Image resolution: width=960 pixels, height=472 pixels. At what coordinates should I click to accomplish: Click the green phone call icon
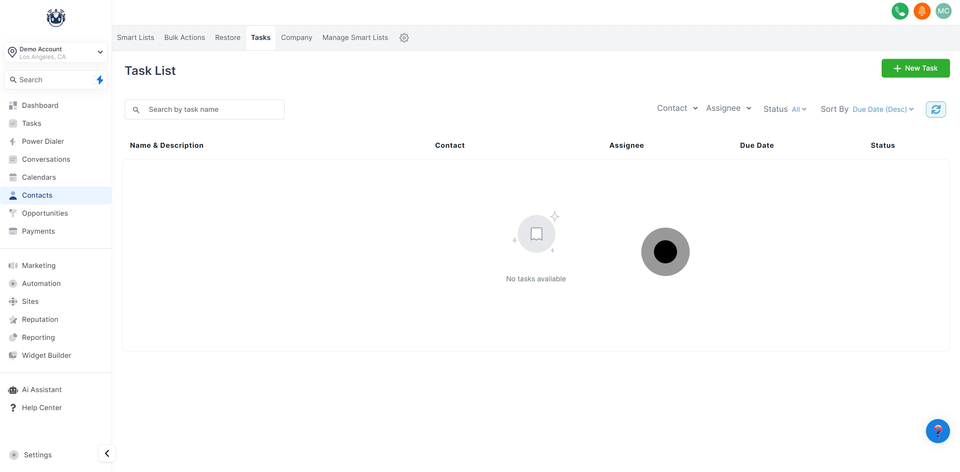pyautogui.click(x=900, y=11)
